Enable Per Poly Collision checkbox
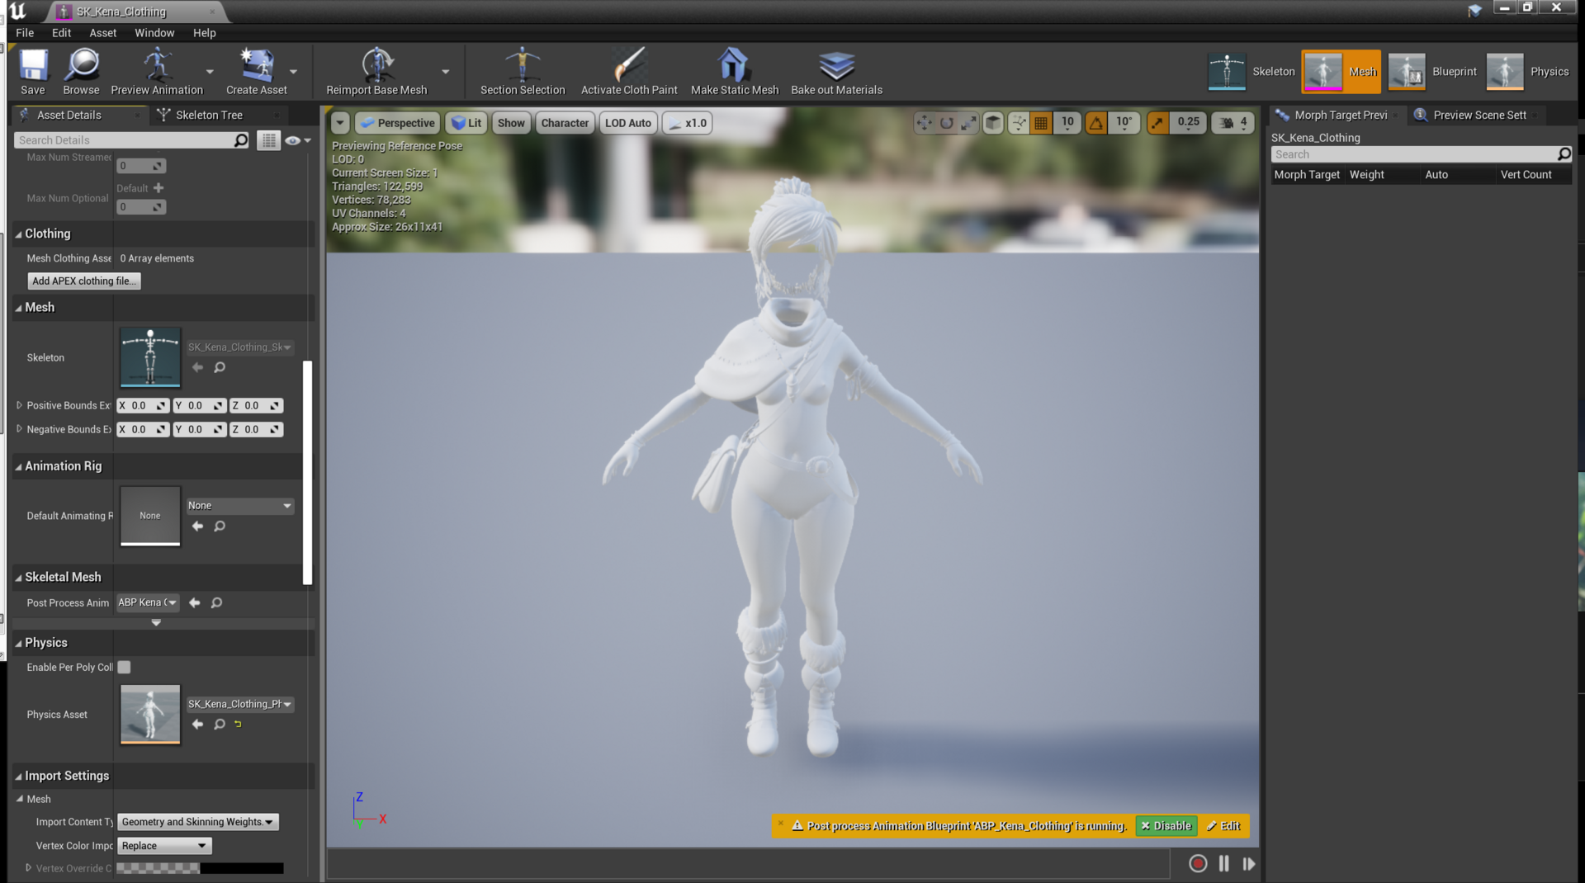The height and width of the screenshot is (883, 1585). coord(124,668)
